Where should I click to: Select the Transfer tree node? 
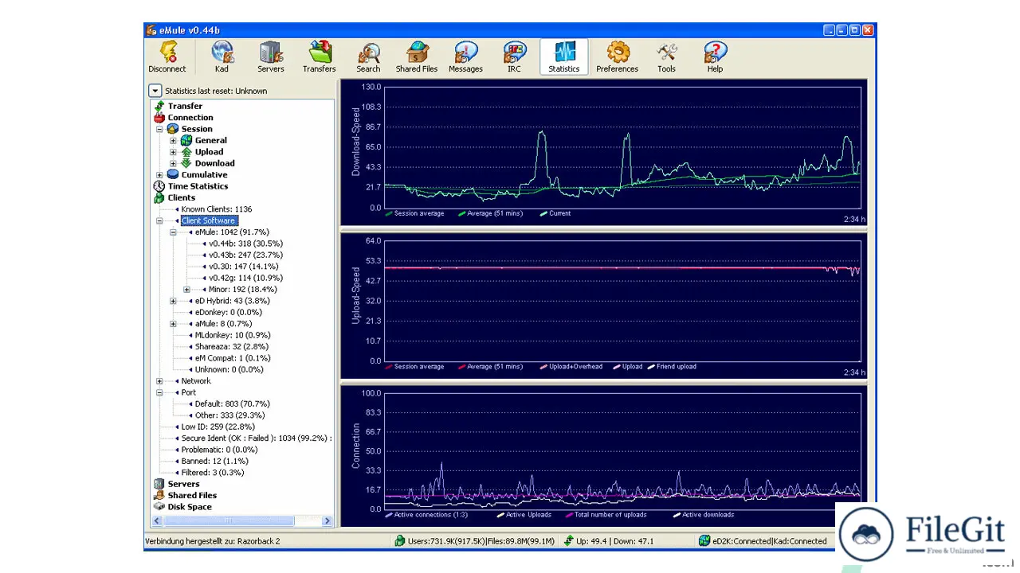click(185, 106)
